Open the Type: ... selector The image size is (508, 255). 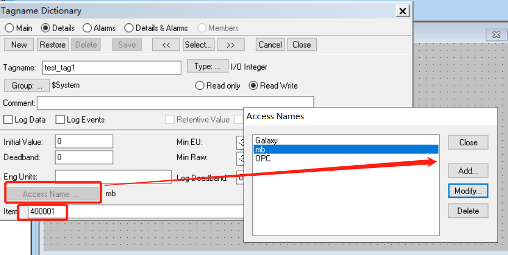click(x=208, y=67)
